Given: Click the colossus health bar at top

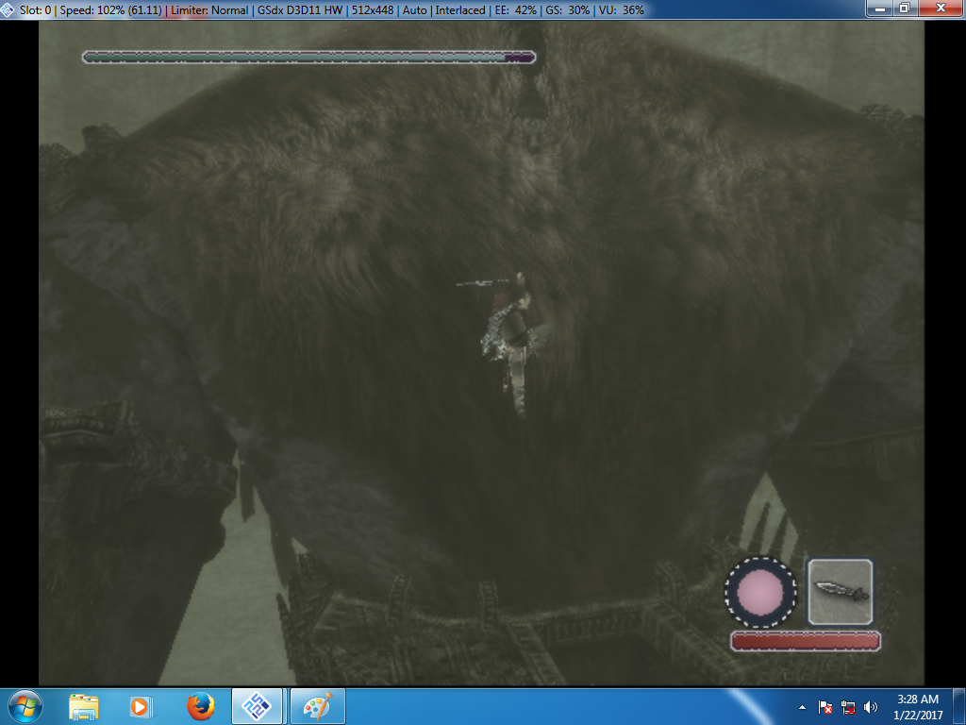Looking at the screenshot, I should click(x=308, y=58).
